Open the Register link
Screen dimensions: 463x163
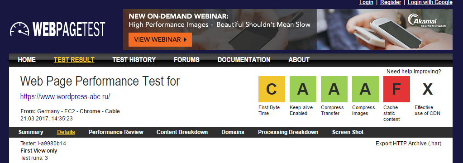(391, 2)
